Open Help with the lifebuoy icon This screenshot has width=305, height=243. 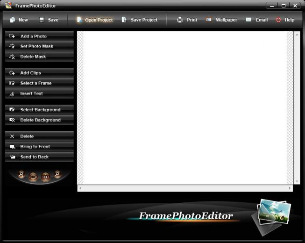pos(278,20)
